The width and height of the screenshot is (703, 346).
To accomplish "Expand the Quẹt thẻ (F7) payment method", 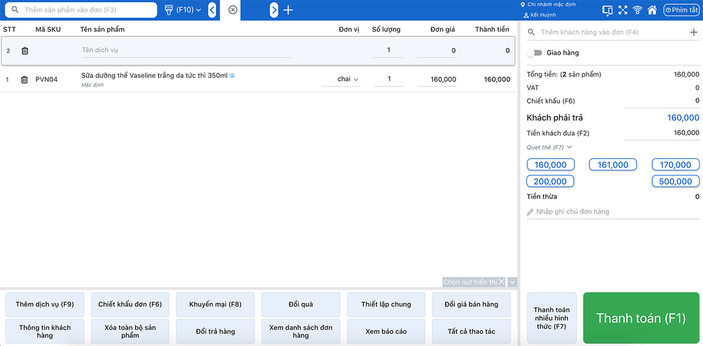I will 549,148.
